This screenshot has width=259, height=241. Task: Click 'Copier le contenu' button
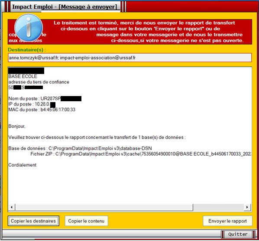tap(86, 221)
